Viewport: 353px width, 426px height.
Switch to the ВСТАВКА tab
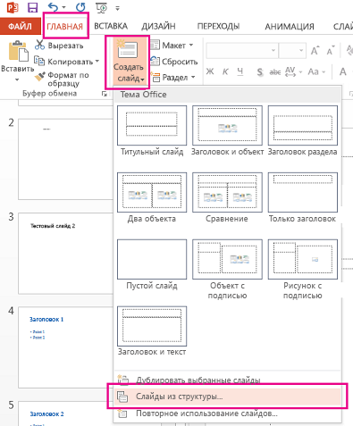[x=111, y=26]
